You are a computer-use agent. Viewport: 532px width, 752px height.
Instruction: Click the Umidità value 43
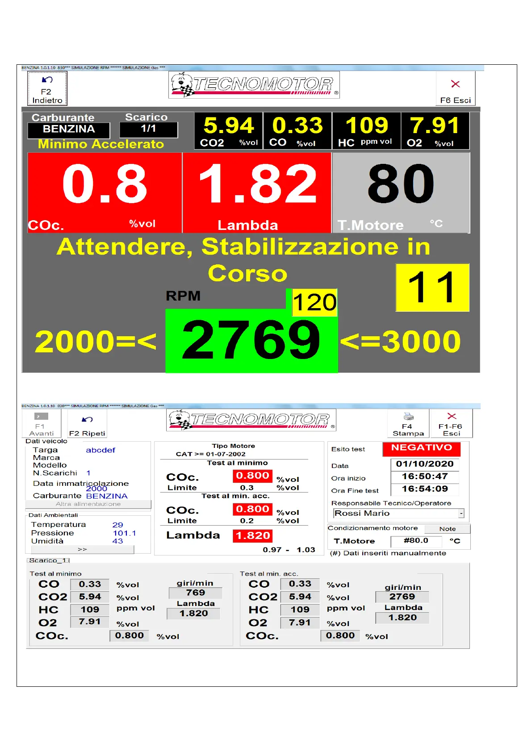(117, 541)
